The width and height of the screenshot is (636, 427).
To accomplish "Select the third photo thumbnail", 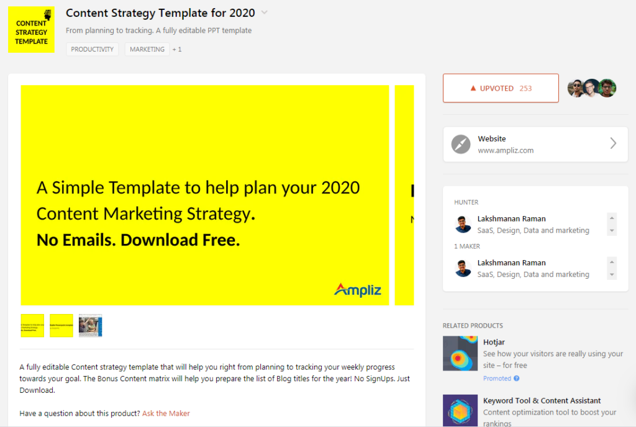I will click(x=91, y=325).
